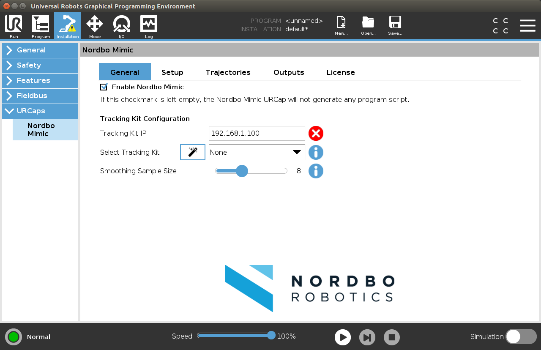Viewport: 541px width, 350px height.
Task: Adjust the Smoothing Sample Size slider
Action: (251, 171)
